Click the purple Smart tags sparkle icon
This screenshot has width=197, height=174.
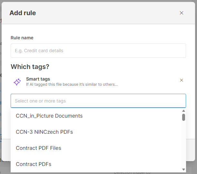point(17,82)
